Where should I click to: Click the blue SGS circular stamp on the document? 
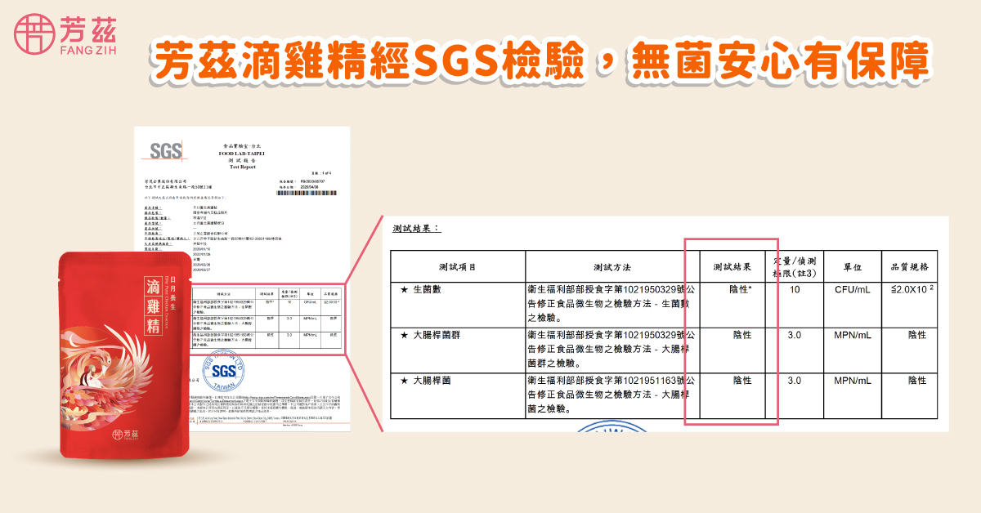[222, 372]
